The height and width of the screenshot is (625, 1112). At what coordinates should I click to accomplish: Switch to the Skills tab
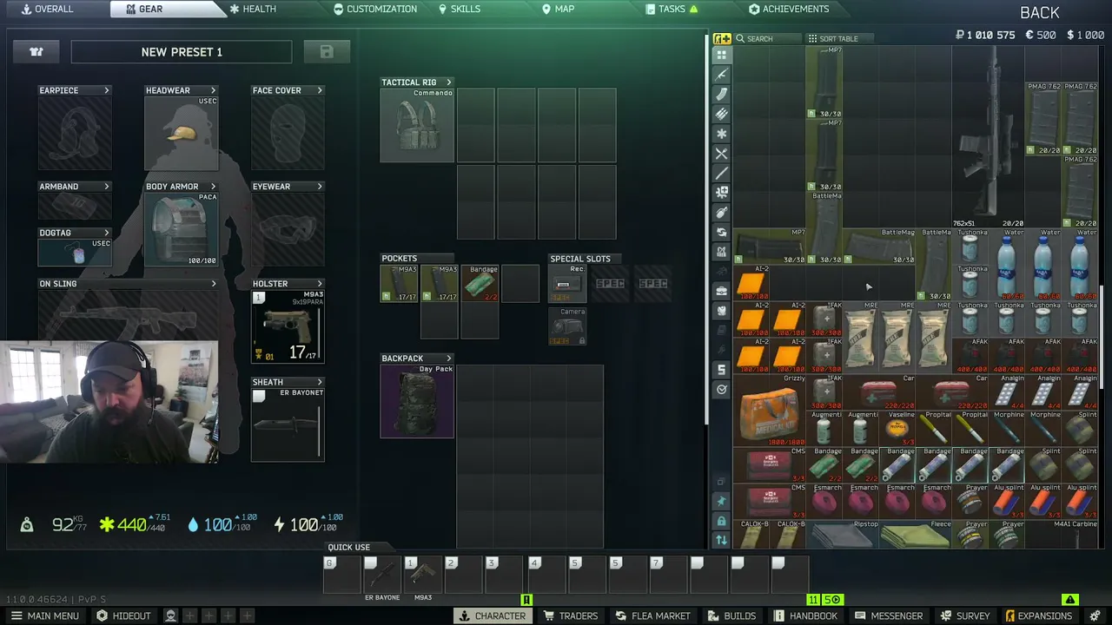coord(459,9)
